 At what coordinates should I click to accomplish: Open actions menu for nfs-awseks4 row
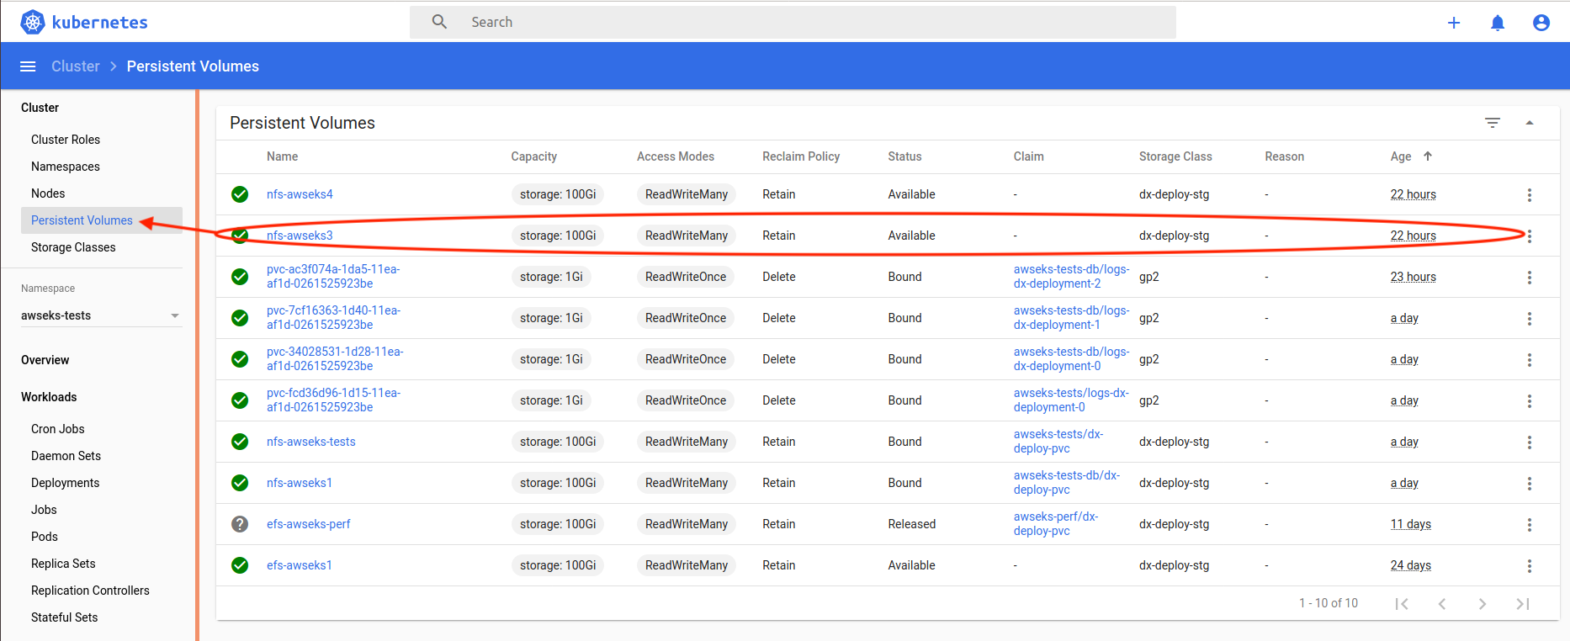click(x=1529, y=195)
